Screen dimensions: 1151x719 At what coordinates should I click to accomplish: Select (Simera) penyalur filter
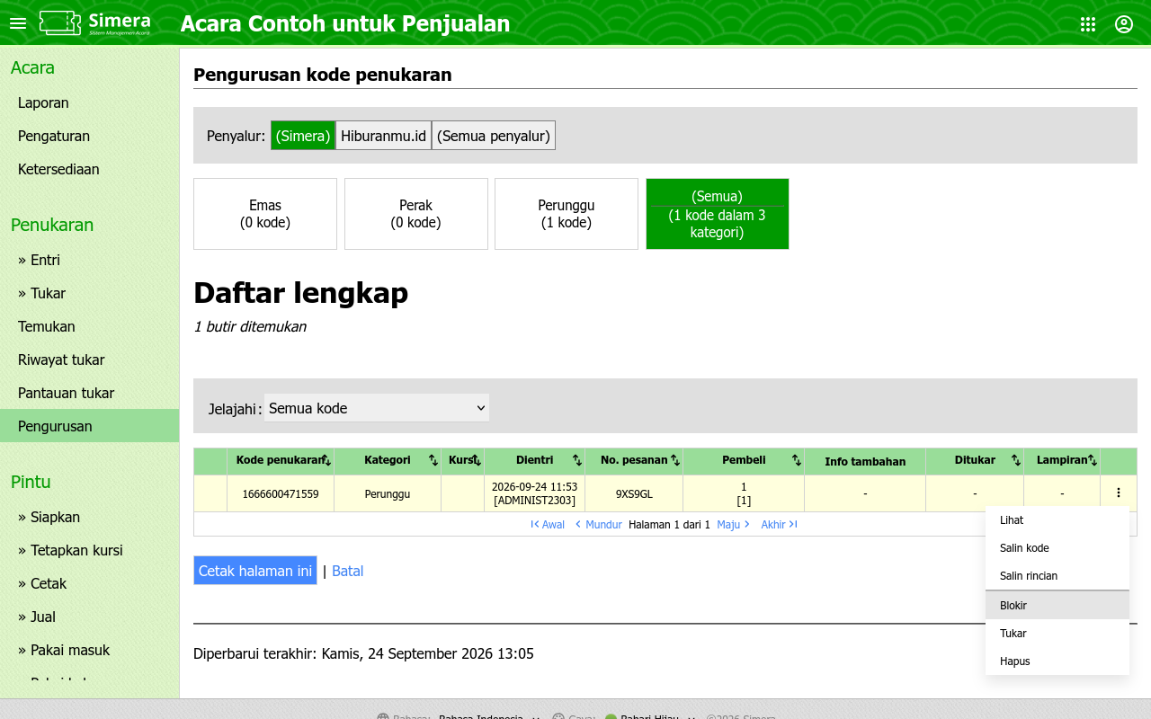(x=303, y=136)
